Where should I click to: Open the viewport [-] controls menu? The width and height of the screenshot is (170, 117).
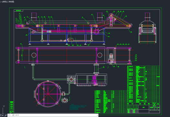(x=1, y=2)
